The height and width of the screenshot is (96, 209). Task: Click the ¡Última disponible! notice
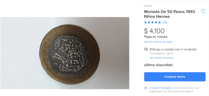(x=158, y=65)
